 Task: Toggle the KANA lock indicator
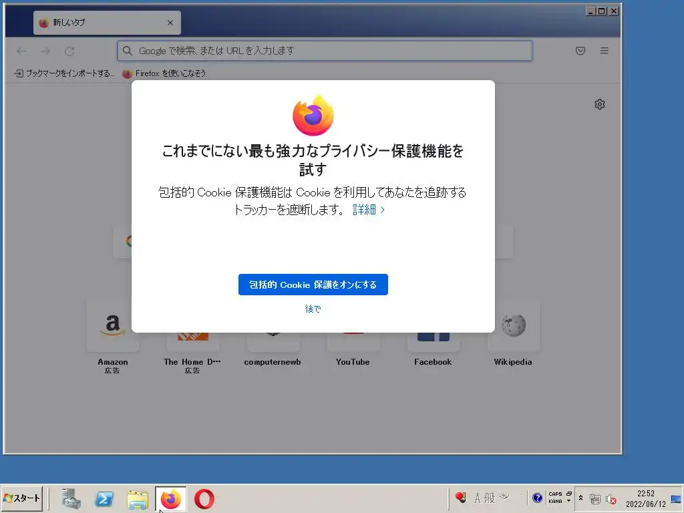pyautogui.click(x=555, y=501)
